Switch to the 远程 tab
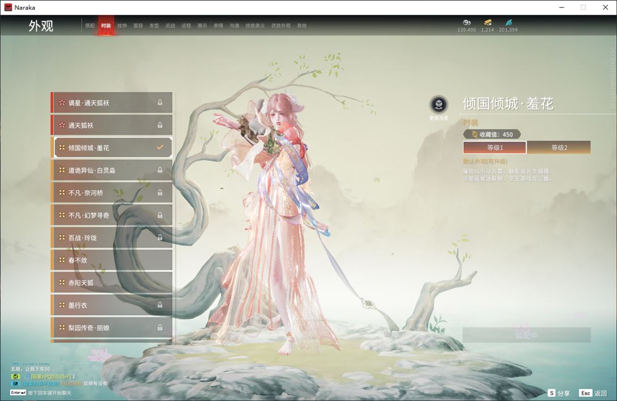Screen dimensions: 617x401 186,26
